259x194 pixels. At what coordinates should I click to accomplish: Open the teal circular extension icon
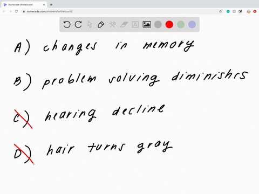[x=228, y=11]
